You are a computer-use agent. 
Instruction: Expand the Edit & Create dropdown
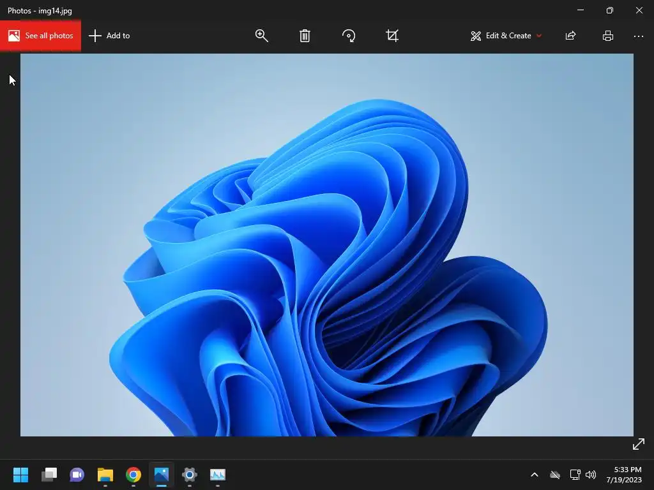pos(506,36)
